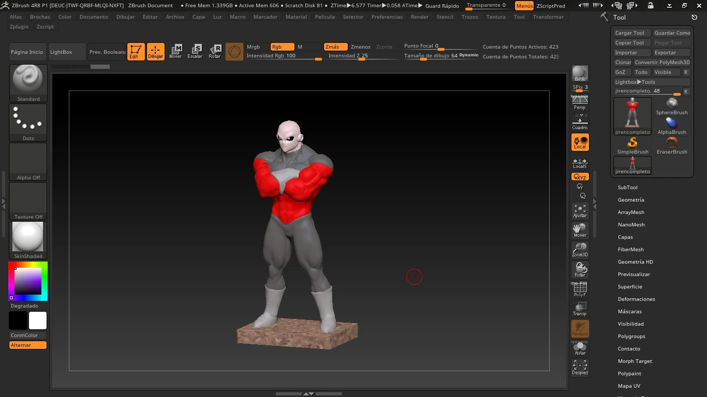Toggle Aislar solo mode
The height and width of the screenshot is (397, 707).
tap(580, 348)
